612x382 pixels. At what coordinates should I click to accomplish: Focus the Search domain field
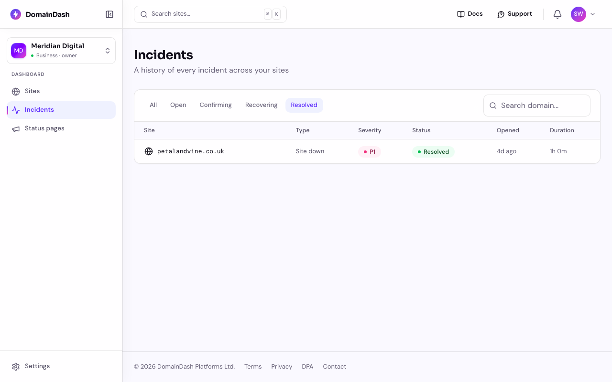[x=537, y=106]
